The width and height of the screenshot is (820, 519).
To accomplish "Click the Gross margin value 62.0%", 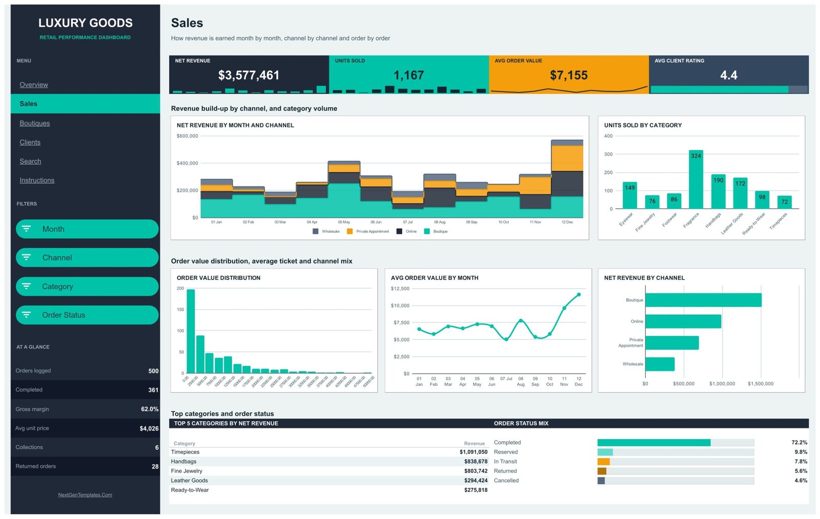I will coord(150,409).
